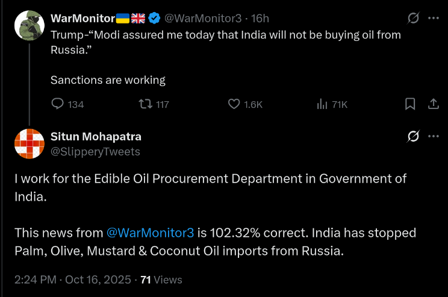
Task: Click Grok icon on WarMonitor tweet
Action: (x=413, y=18)
